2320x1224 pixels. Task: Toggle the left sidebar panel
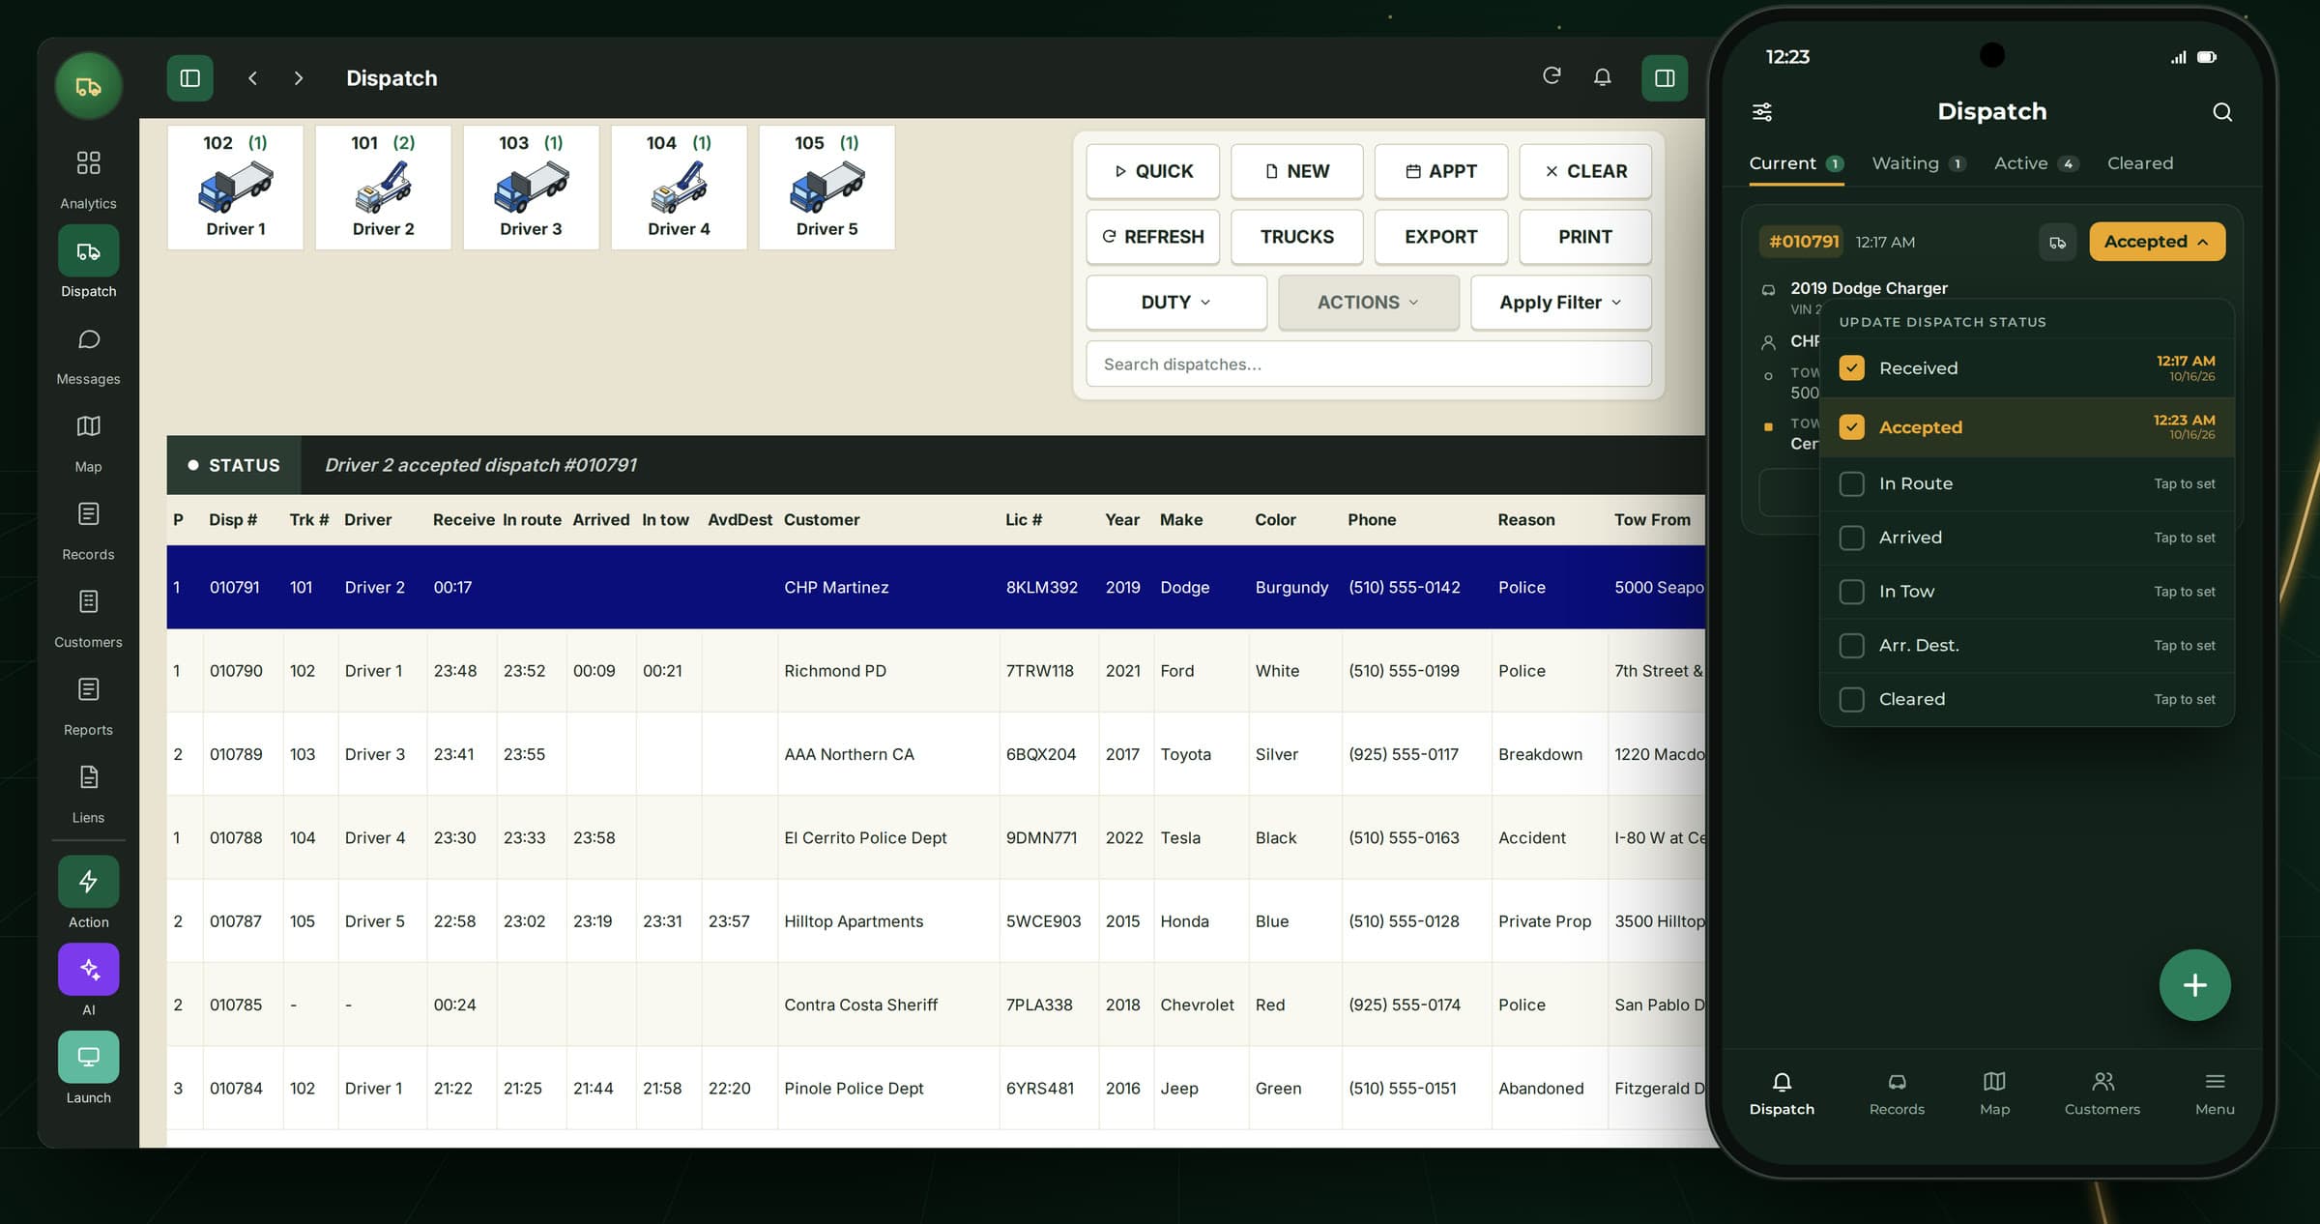point(189,78)
